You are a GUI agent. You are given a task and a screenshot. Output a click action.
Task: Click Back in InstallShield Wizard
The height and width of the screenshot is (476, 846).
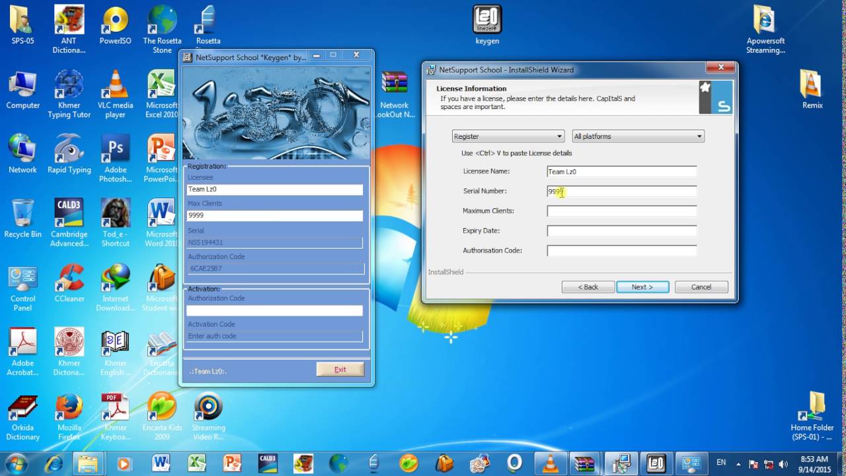click(x=588, y=287)
